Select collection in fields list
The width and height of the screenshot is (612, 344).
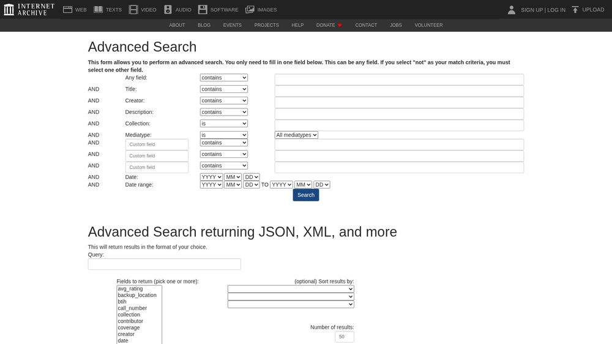point(139,315)
